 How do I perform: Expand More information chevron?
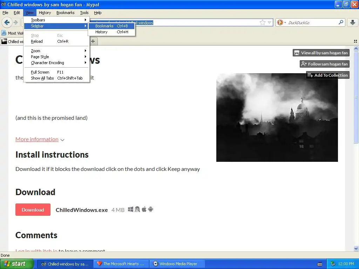[62, 140]
